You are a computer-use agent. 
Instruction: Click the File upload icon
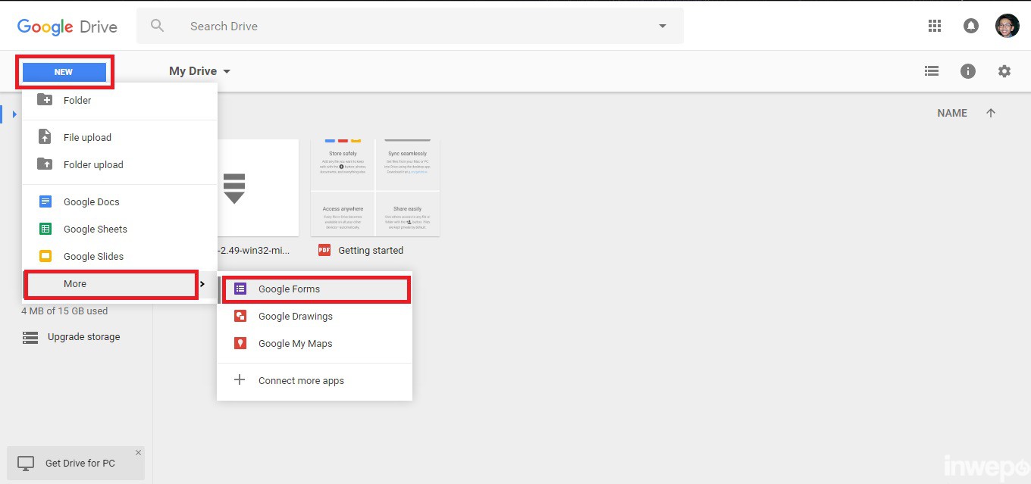(x=45, y=137)
